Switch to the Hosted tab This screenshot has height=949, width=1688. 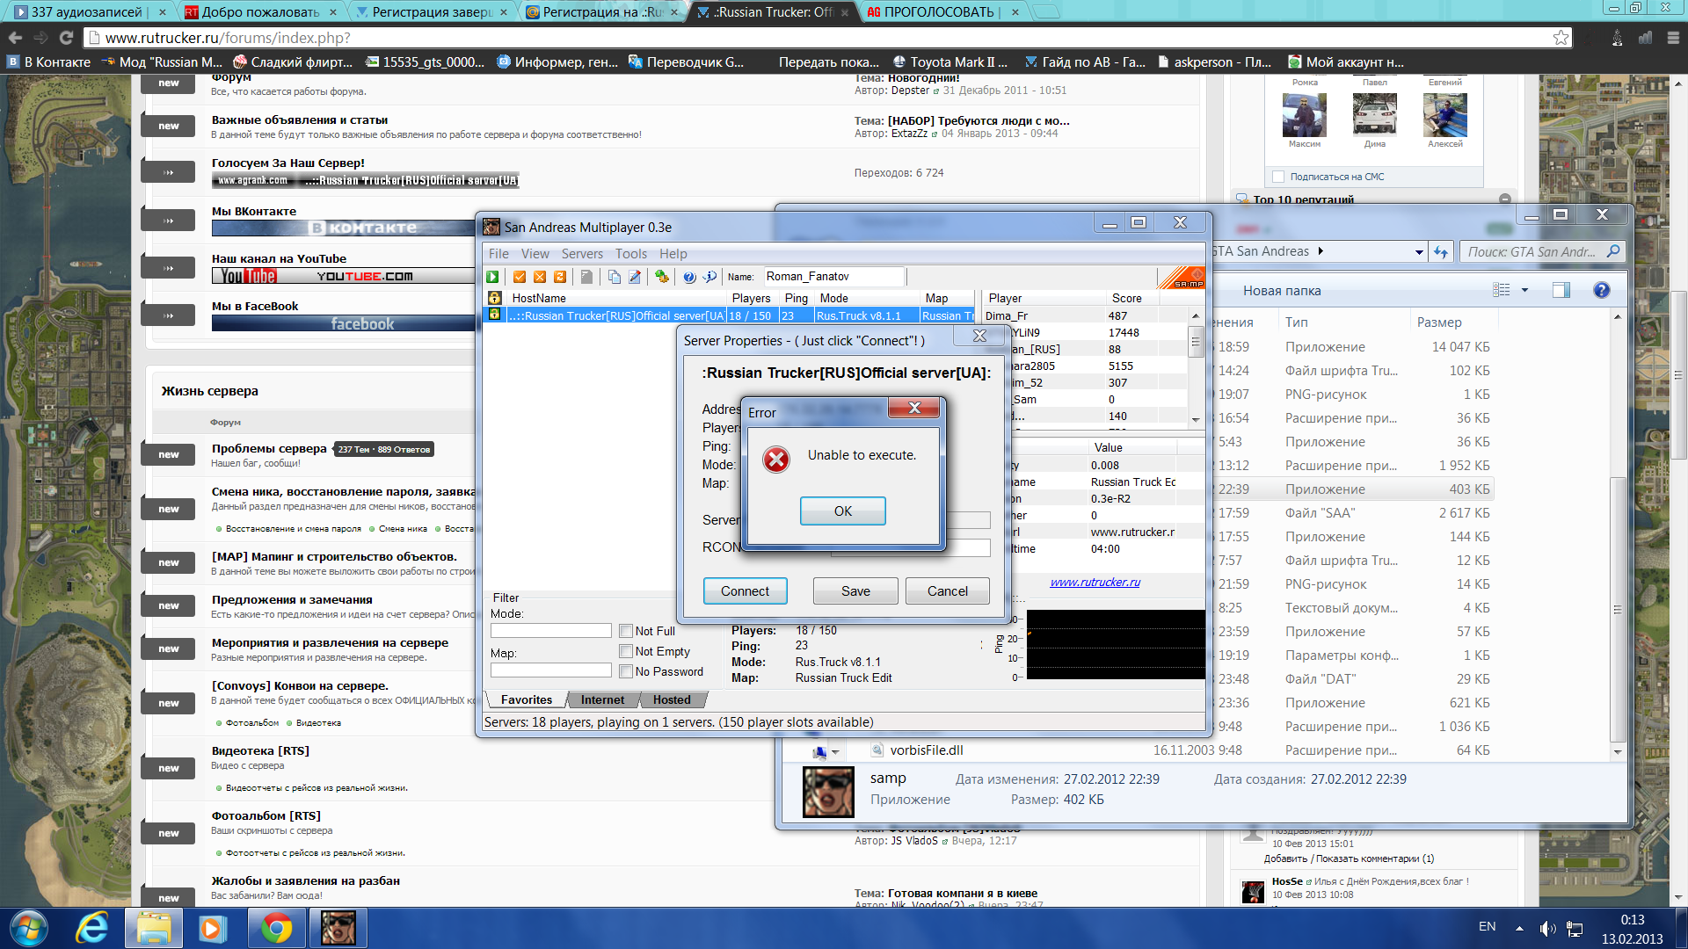click(672, 699)
